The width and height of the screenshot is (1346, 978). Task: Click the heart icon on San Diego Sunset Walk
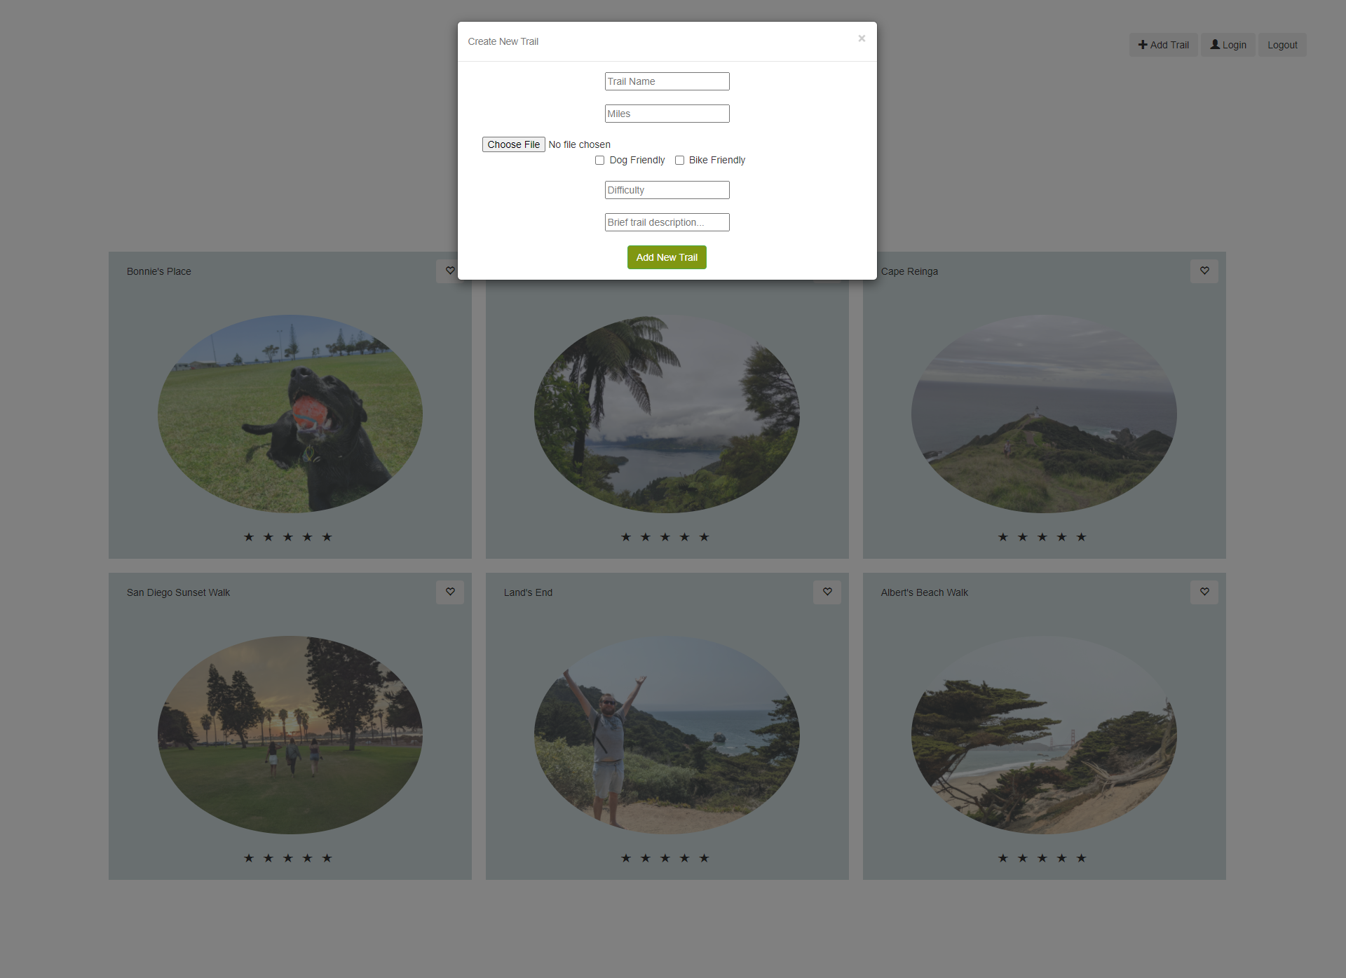[x=450, y=592]
